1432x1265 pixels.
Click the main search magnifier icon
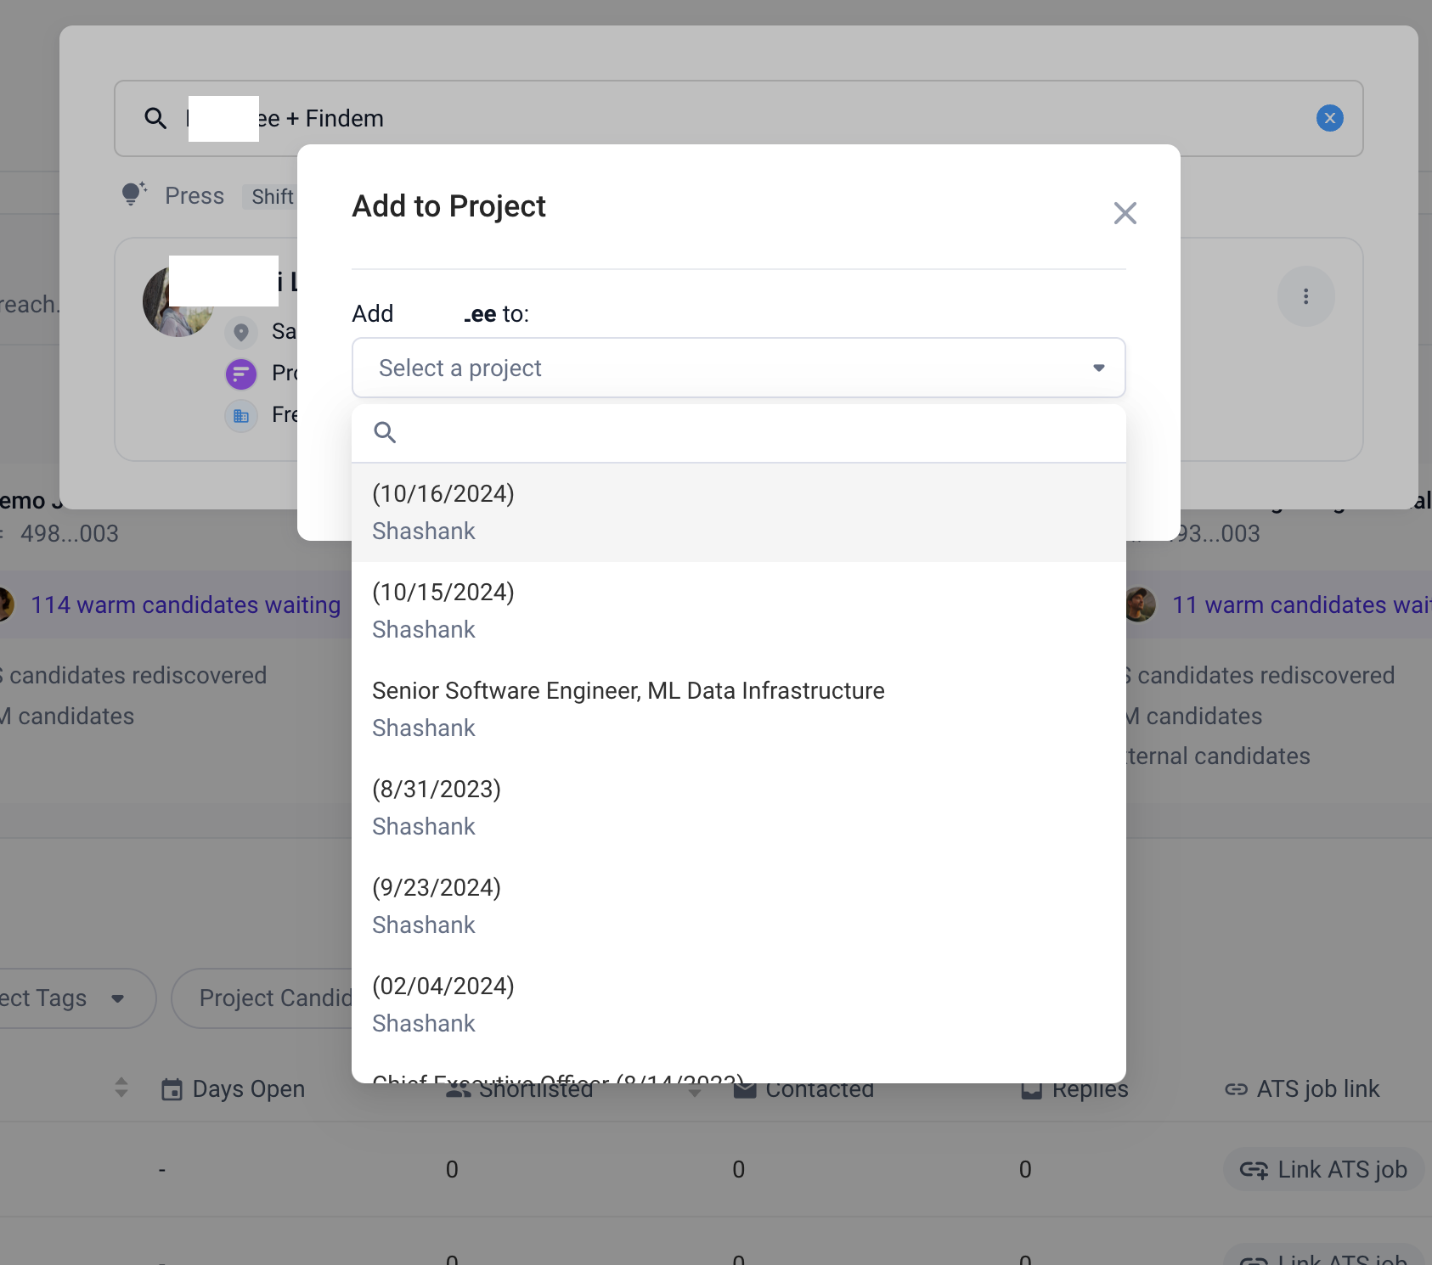click(155, 118)
